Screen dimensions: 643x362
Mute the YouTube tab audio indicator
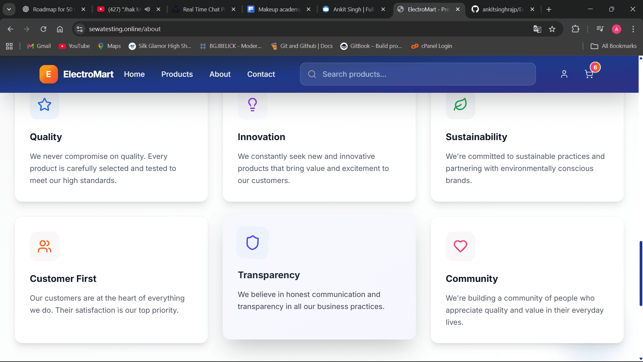[147, 9]
